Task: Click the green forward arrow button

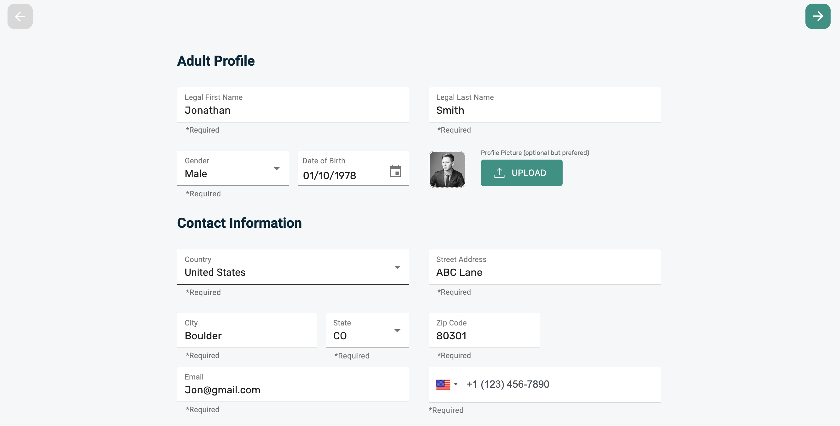Action: point(817,16)
